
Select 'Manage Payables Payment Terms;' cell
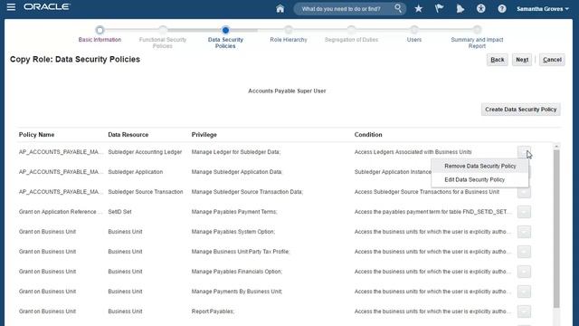point(234,212)
